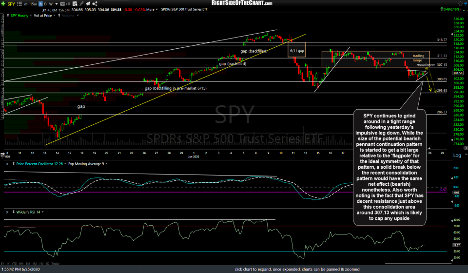Screen dimensions: 468x273
Task: Open the watchlist icon next to SPY
Action: pos(19,4)
